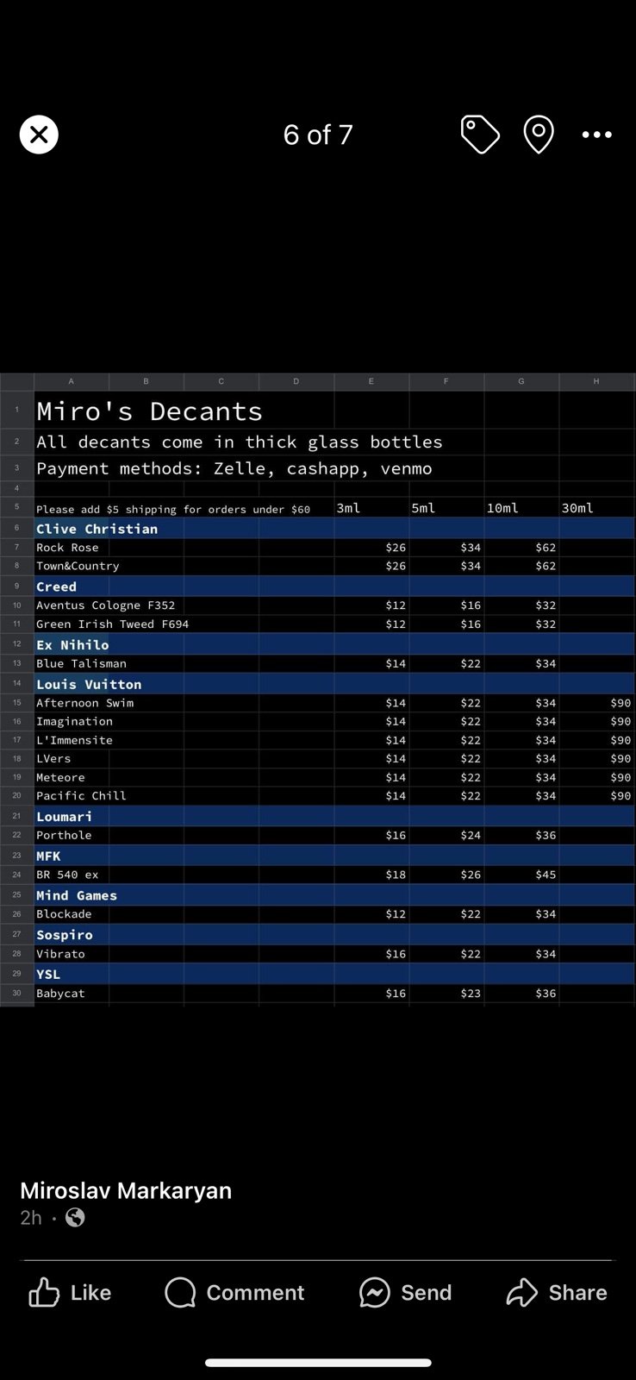The width and height of the screenshot is (636, 1380).
Task: Tap the Messenger send icon
Action: pyautogui.click(x=375, y=1292)
